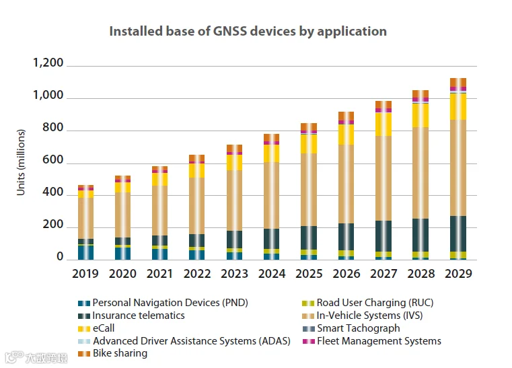Select 'Smart Tachograph' legend text
Screen dimensions: 512x368
tap(358, 328)
